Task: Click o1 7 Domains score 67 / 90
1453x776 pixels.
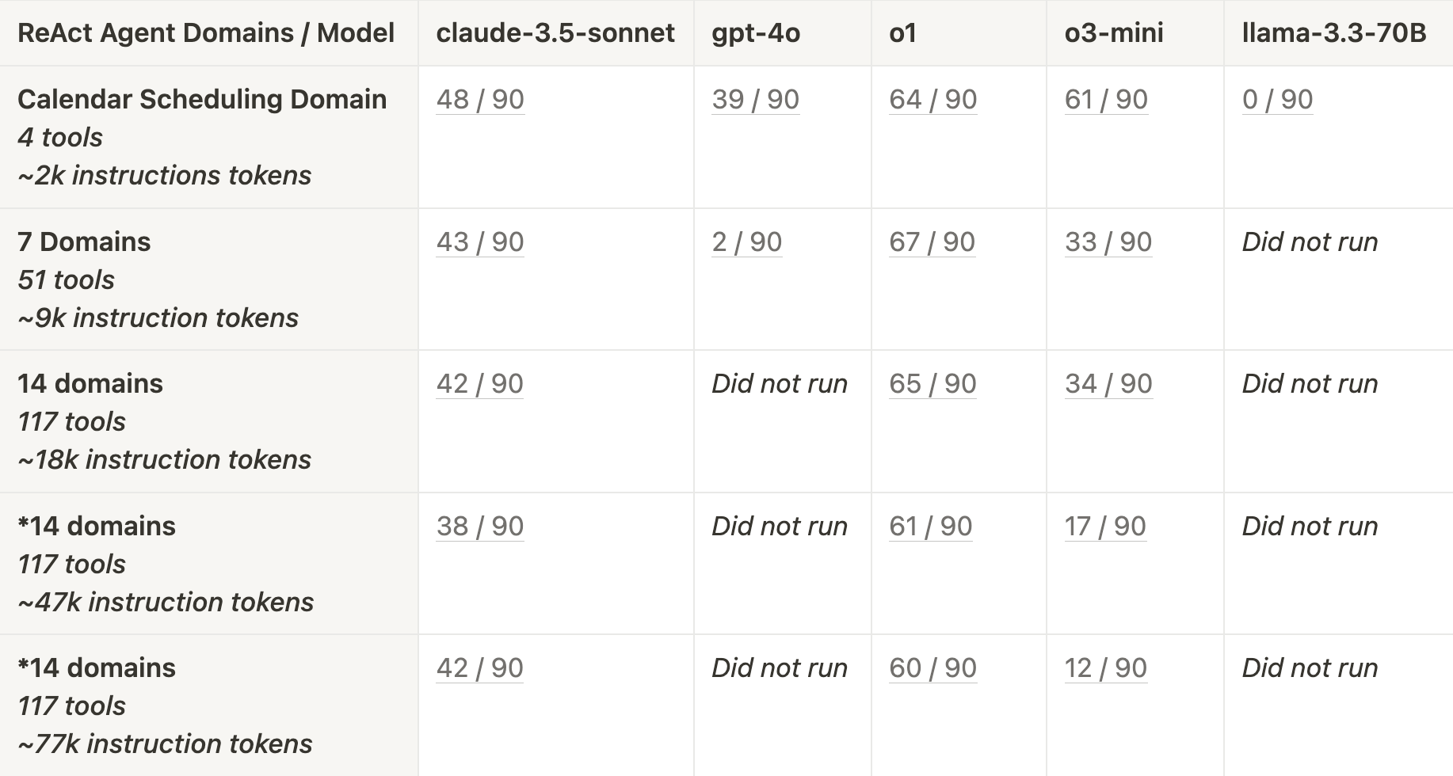Action: [x=932, y=242]
